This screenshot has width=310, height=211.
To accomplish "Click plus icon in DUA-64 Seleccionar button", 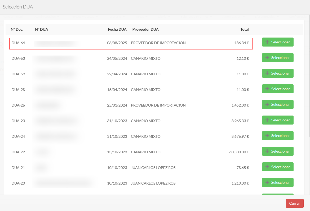I will click(267, 42).
